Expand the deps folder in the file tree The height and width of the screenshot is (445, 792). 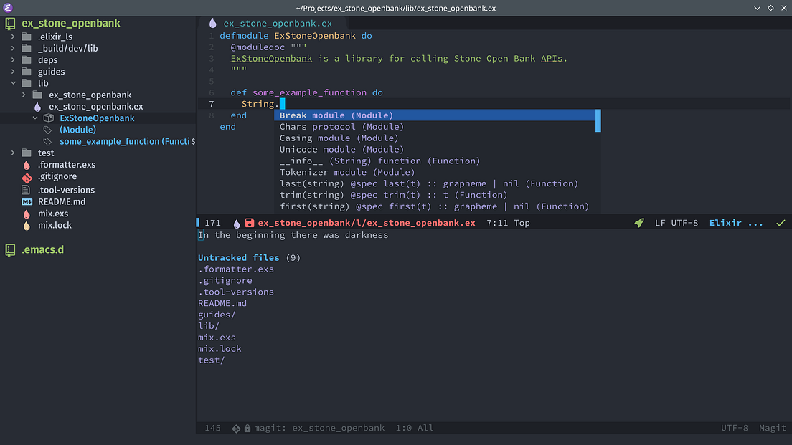tap(14, 59)
